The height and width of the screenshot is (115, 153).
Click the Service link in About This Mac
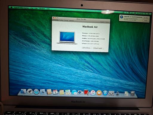tap(107, 22)
